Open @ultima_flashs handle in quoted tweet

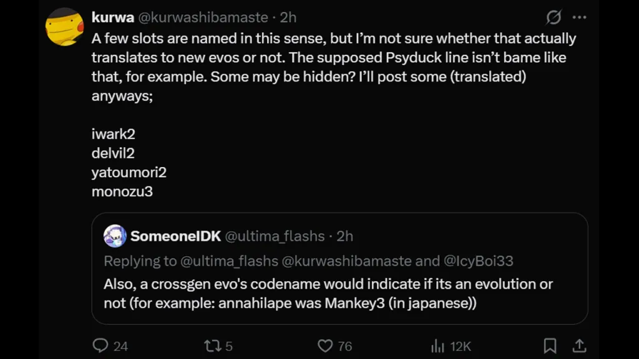[275, 236]
